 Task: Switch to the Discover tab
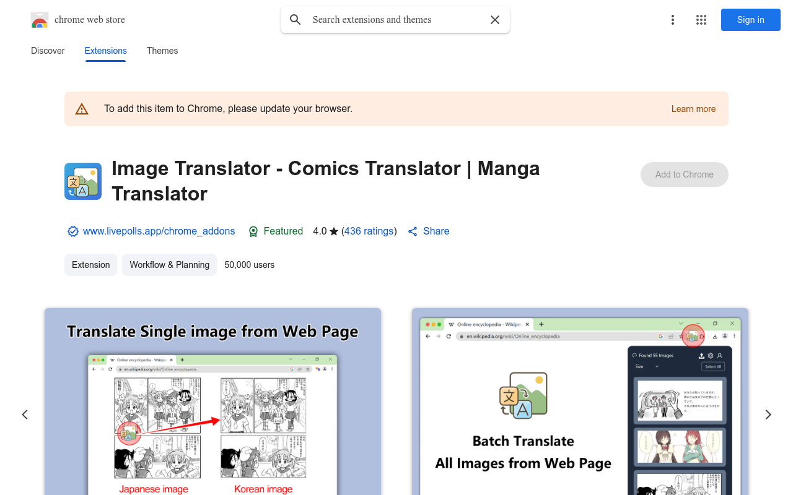click(x=48, y=51)
